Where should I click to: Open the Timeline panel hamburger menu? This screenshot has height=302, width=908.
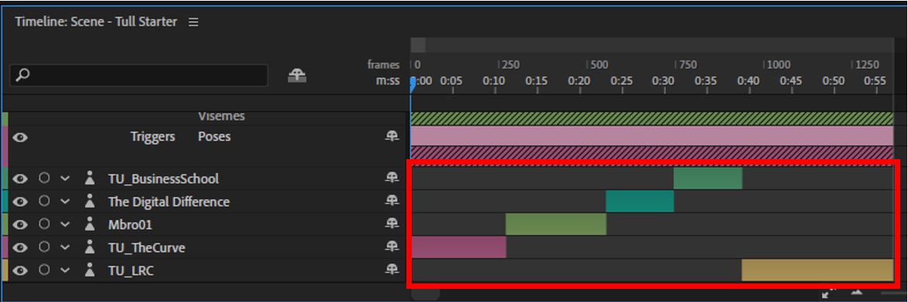(194, 22)
